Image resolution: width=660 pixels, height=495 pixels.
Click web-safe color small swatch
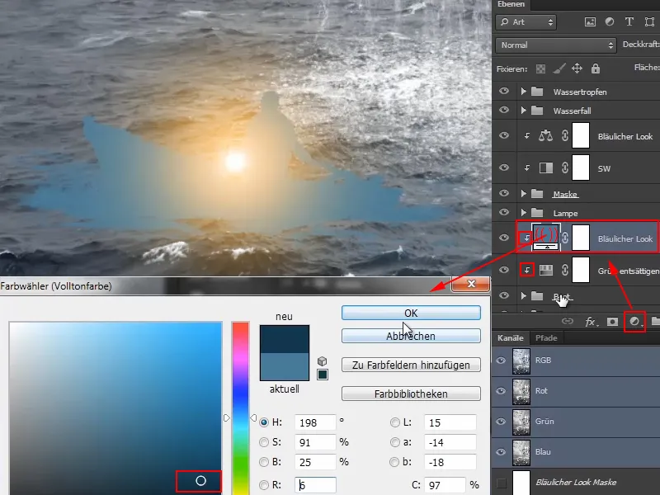coord(323,375)
